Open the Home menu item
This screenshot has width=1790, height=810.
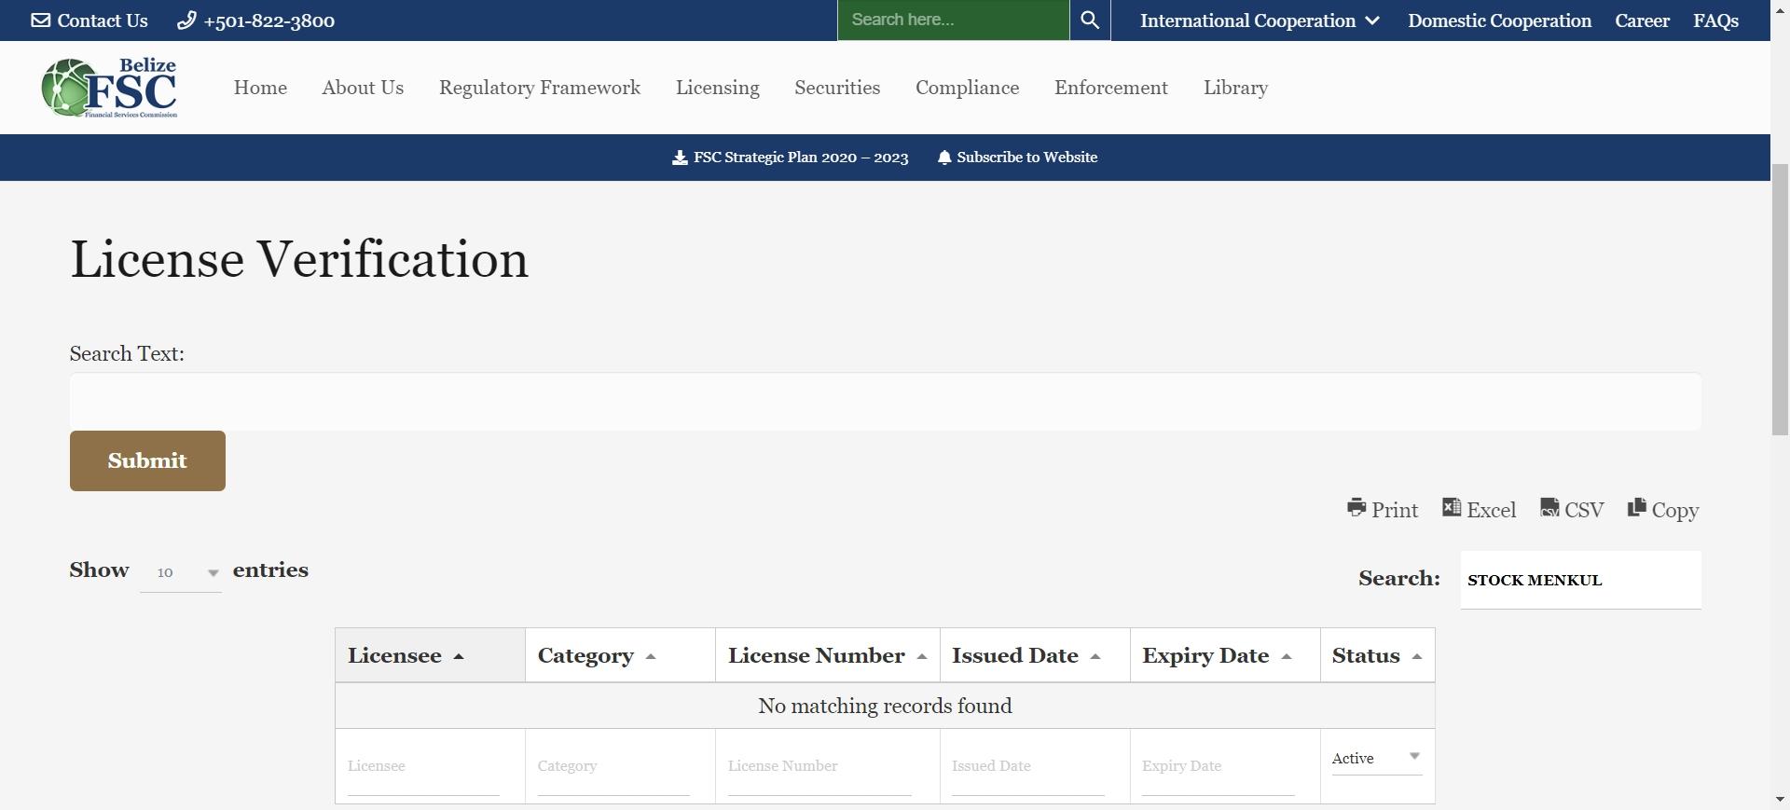pos(260,88)
